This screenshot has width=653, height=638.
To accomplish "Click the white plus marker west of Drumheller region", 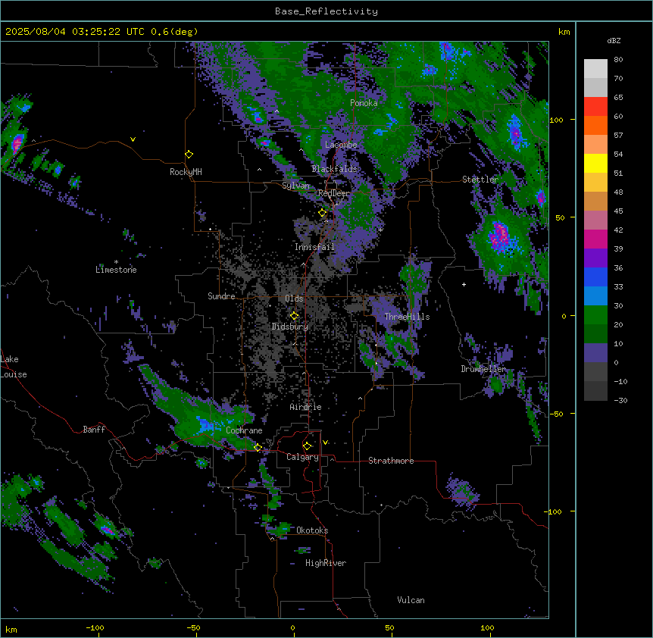I will (464, 284).
